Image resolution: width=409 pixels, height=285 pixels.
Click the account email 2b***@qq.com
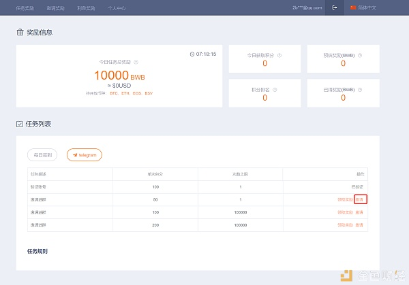(307, 7)
